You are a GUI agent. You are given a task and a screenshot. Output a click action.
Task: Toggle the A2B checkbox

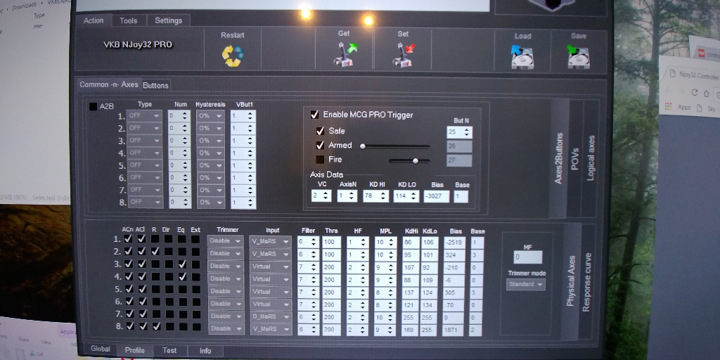click(93, 107)
